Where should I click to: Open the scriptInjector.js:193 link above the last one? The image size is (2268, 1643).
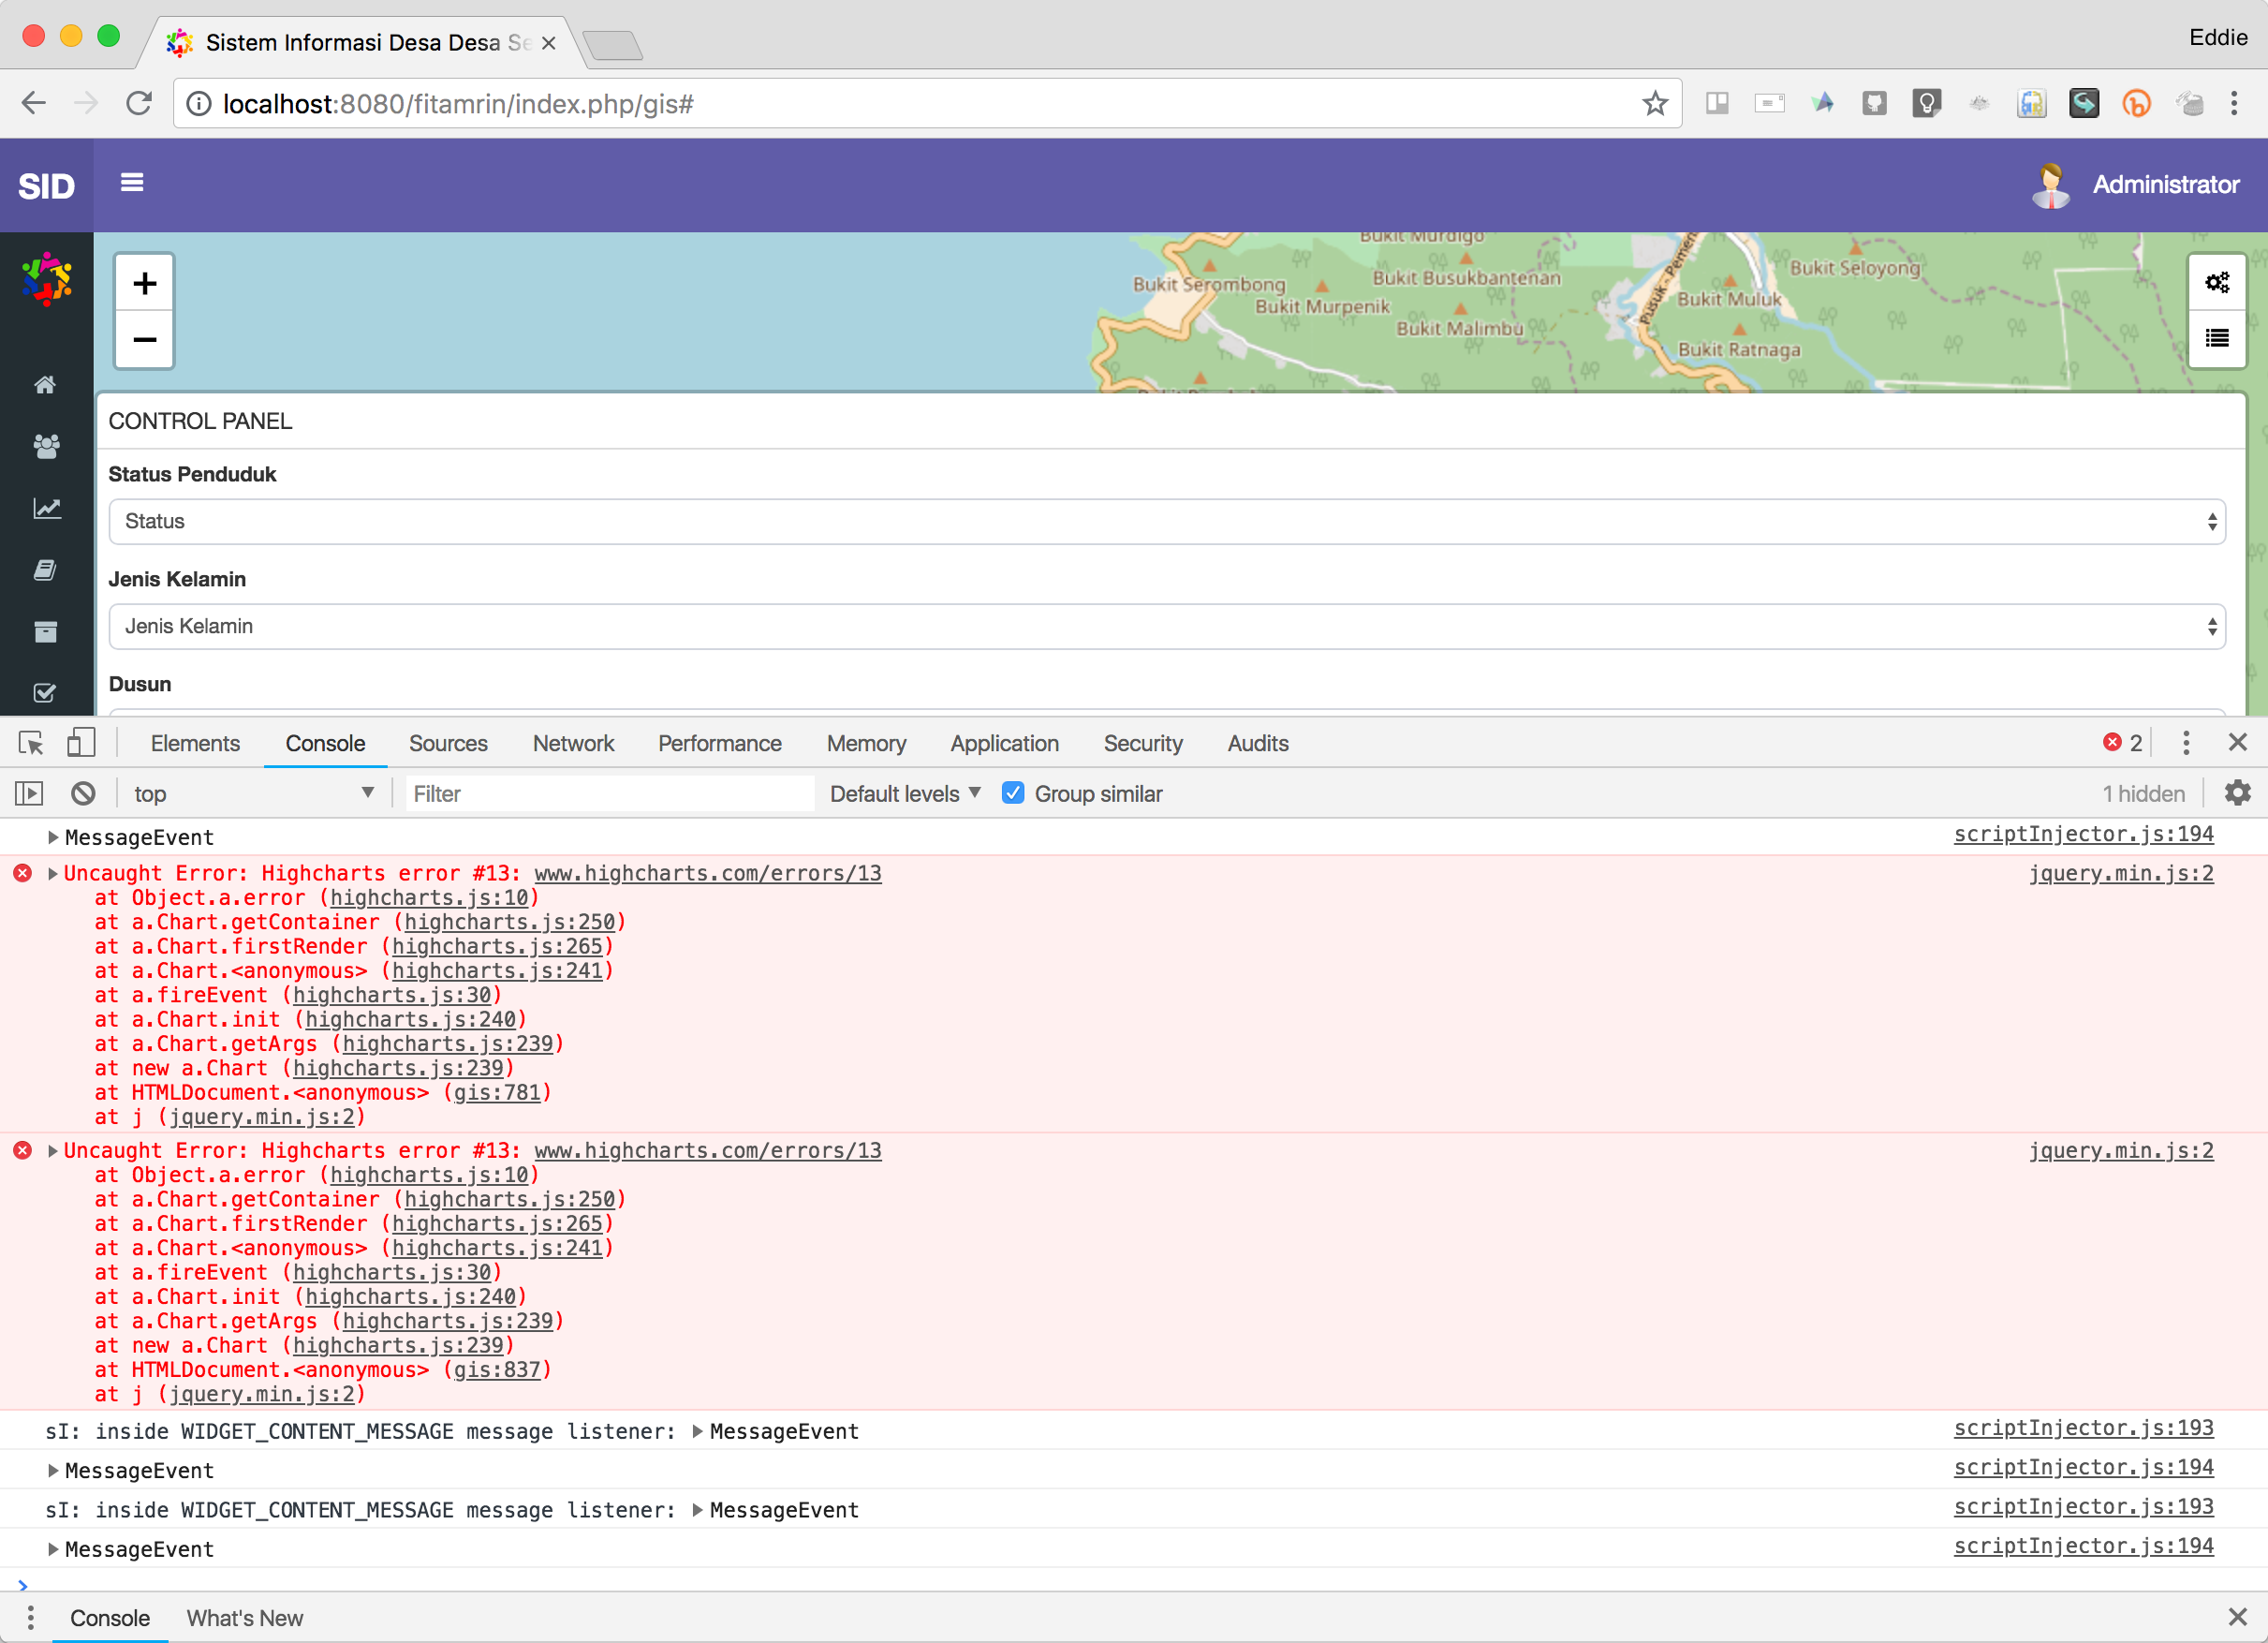(x=2083, y=1428)
